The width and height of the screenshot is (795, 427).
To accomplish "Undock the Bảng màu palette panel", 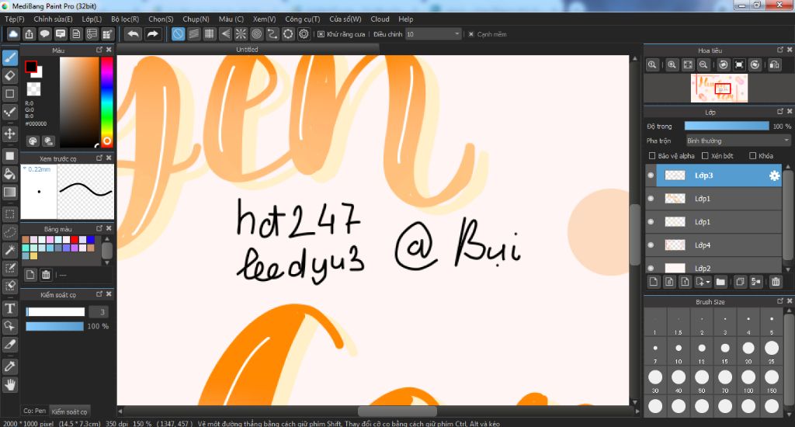I will [99, 228].
